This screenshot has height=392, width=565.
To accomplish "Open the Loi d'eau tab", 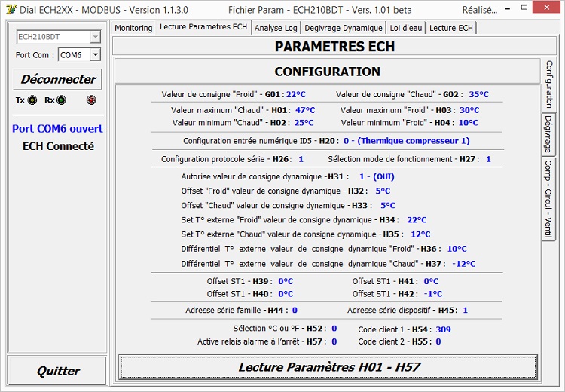I will point(406,28).
